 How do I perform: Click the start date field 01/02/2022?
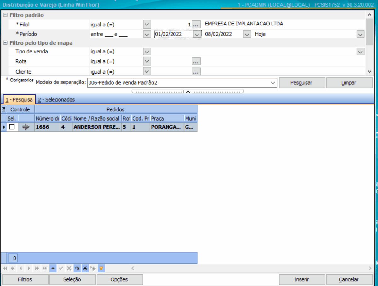(x=174, y=34)
